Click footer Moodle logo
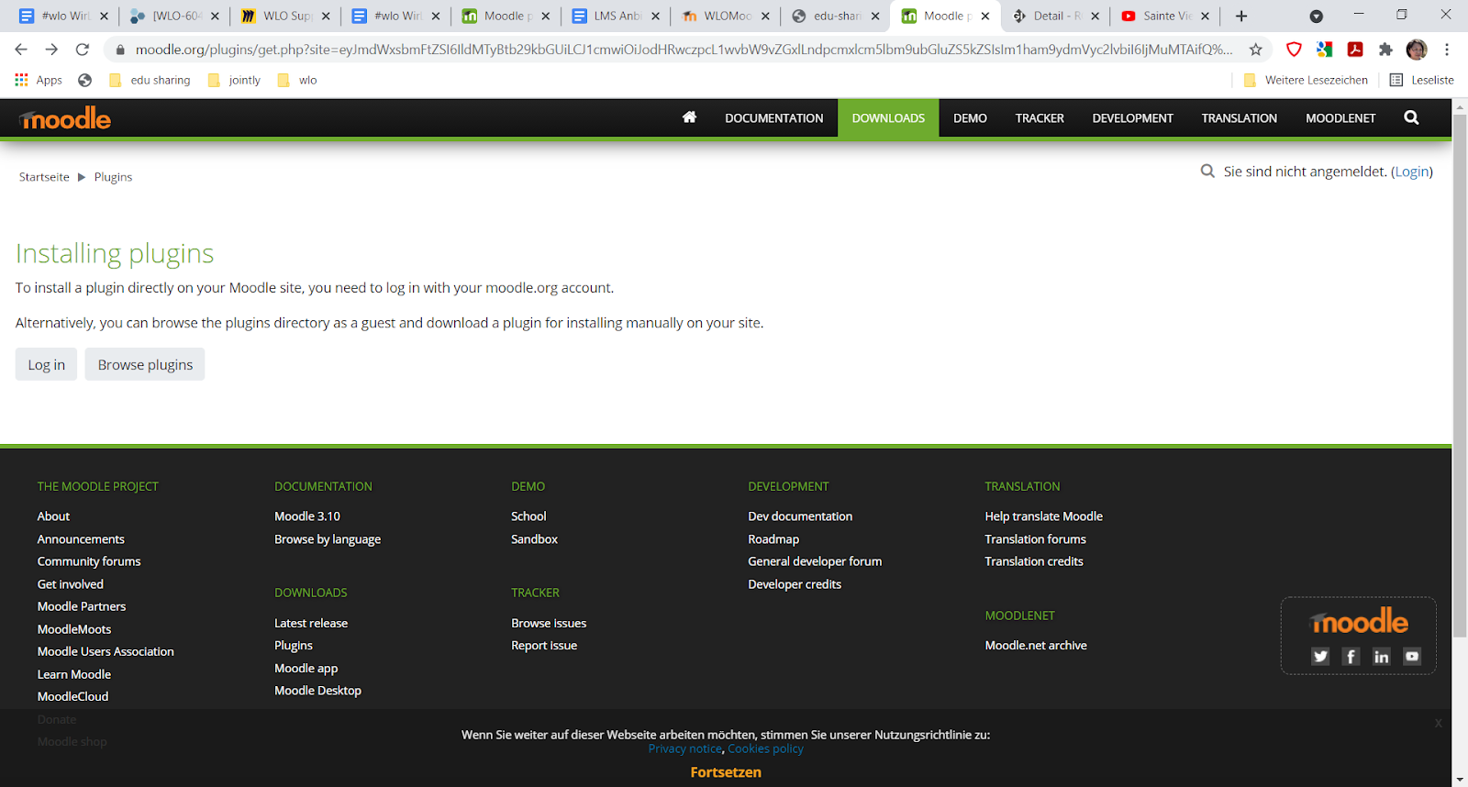 point(1359,621)
